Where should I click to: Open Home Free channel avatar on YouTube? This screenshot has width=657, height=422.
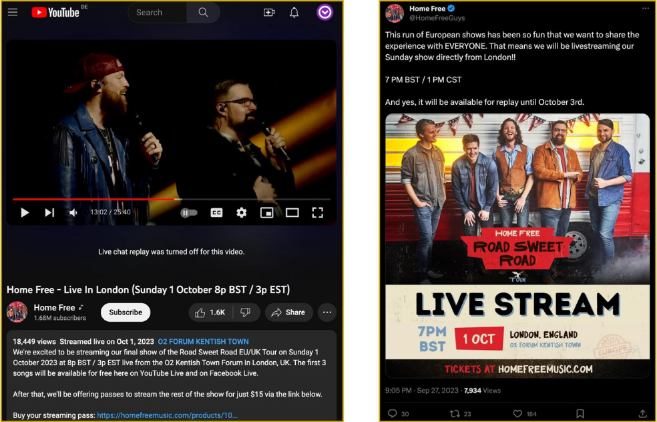coord(17,312)
